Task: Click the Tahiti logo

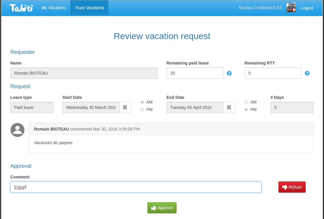Action: tap(21, 8)
